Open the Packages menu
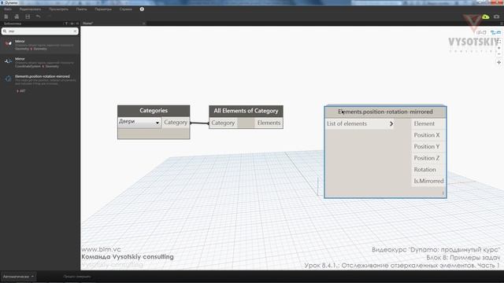Image resolution: width=504 pixels, height=283 pixels. (82, 9)
